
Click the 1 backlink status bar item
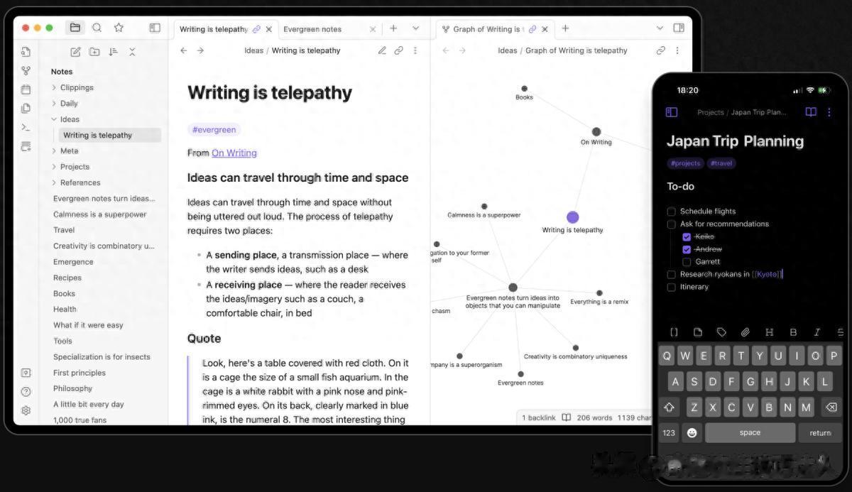539,417
